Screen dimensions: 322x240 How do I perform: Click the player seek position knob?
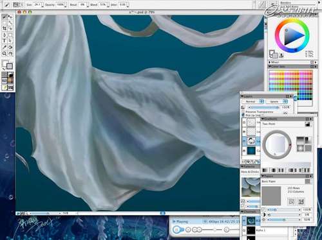(x=214, y=230)
